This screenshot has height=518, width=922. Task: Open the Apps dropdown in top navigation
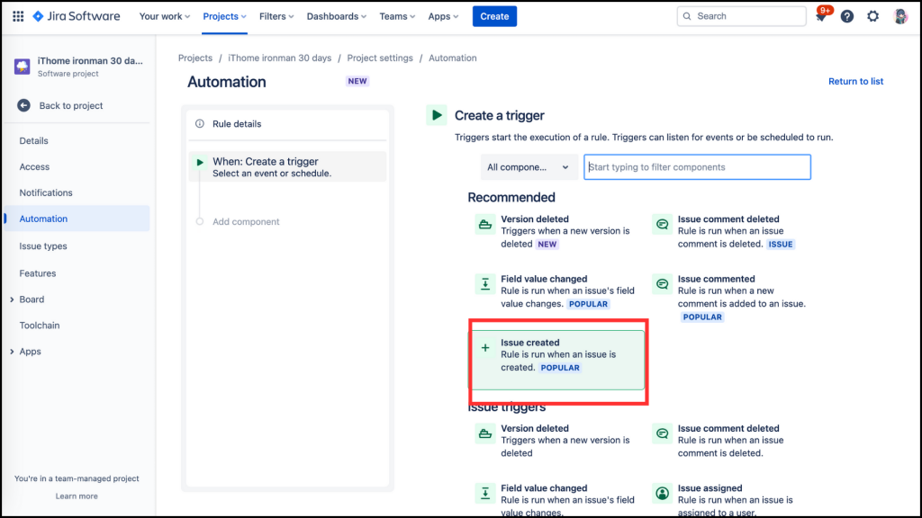[443, 16]
